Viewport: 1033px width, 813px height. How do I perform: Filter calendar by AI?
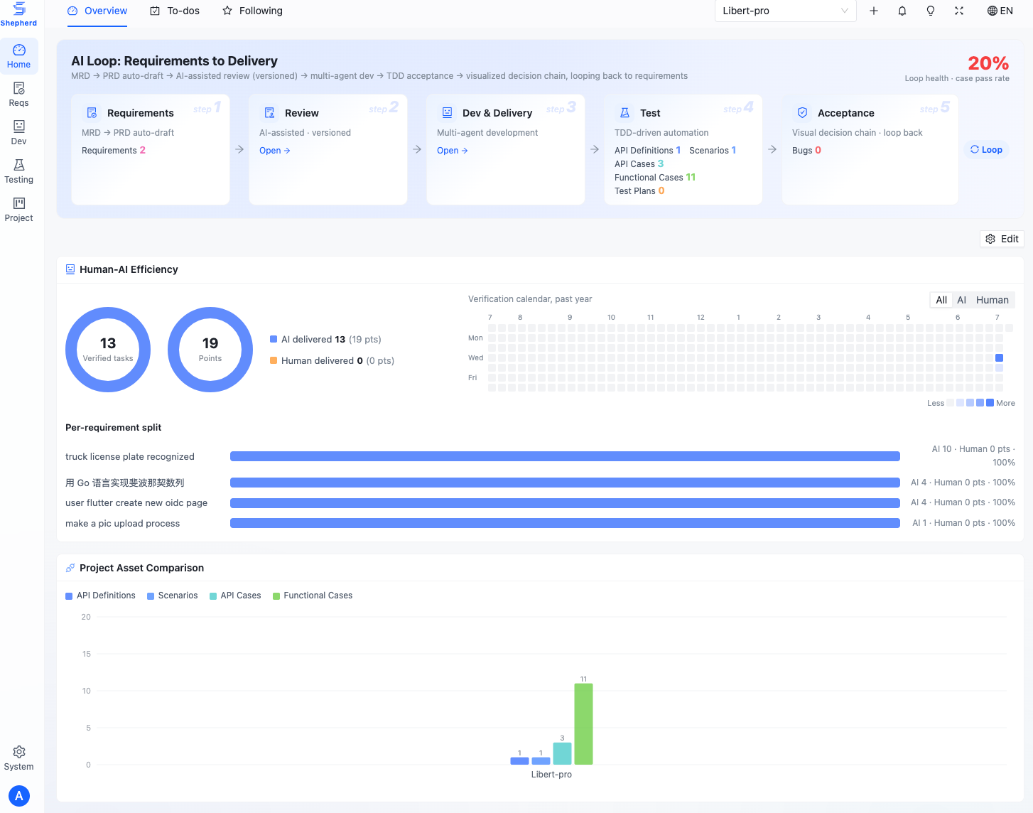(x=961, y=300)
